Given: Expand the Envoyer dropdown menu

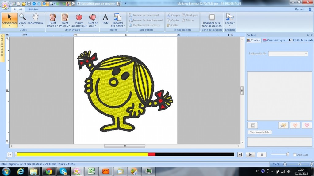Looking at the screenshot, I should click(x=230, y=26).
